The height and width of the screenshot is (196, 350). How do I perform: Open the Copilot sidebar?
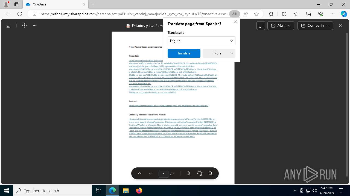pyautogui.click(x=344, y=14)
